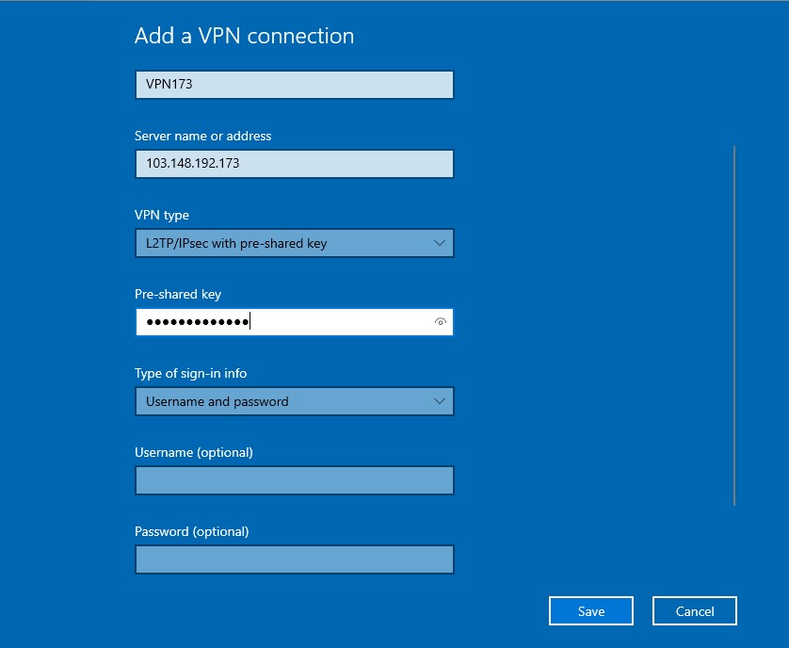
Task: Click the Pre-shared key label
Action: point(178,294)
